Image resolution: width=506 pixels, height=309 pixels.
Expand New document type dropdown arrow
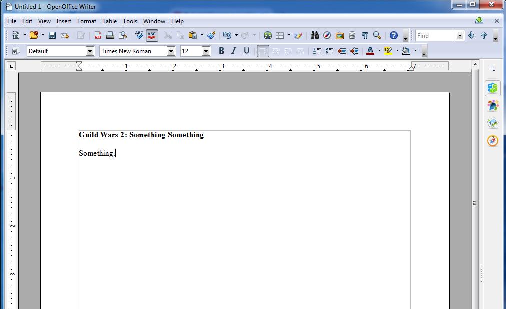25,35
